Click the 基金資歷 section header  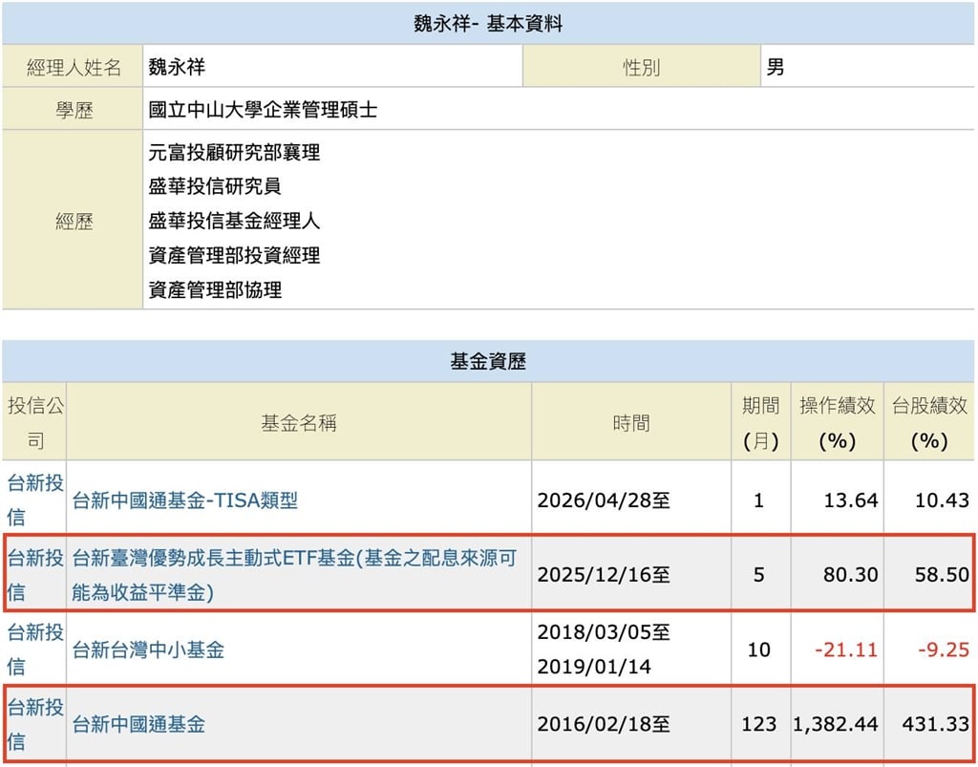[488, 361]
